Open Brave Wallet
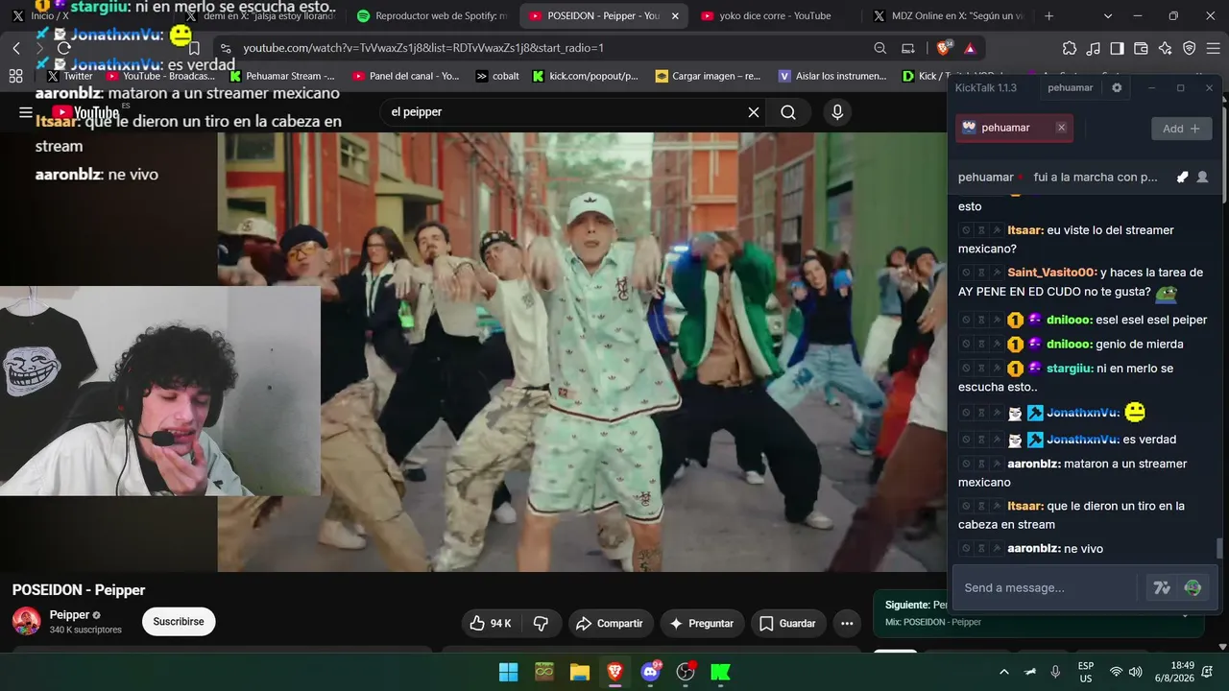Image resolution: width=1229 pixels, height=691 pixels. [x=1142, y=48]
